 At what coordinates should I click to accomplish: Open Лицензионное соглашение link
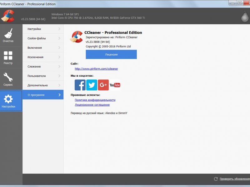pos(92,105)
